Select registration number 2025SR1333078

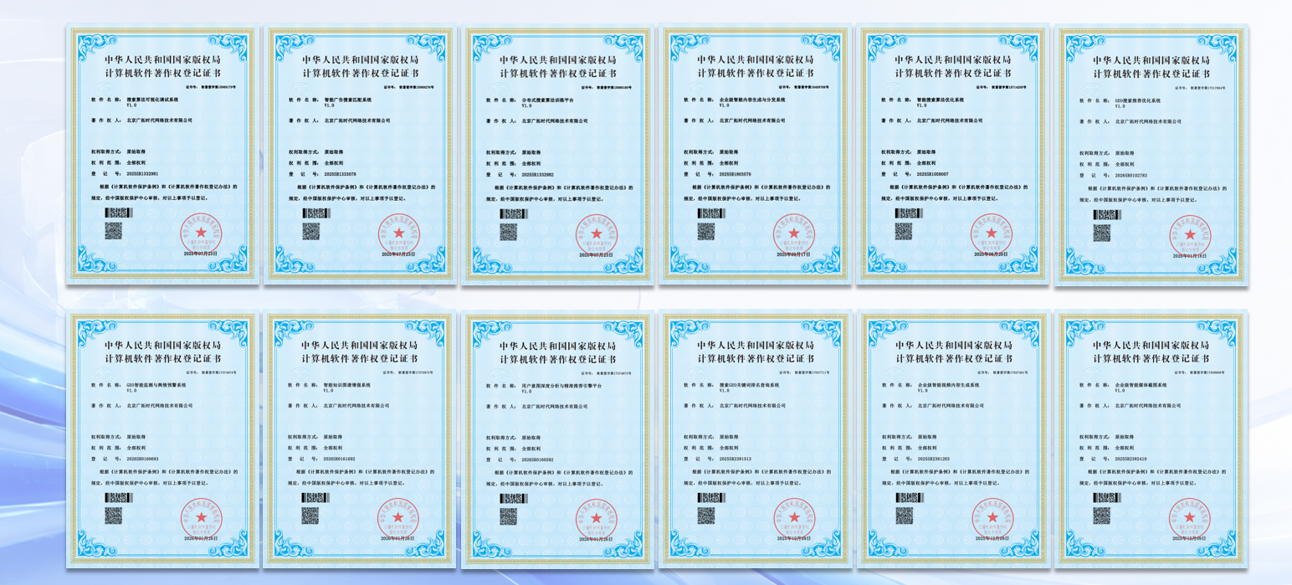click(340, 174)
